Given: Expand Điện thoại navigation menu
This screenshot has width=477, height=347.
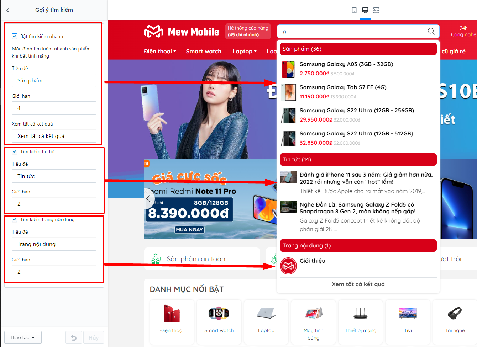Looking at the screenshot, I should (160, 51).
